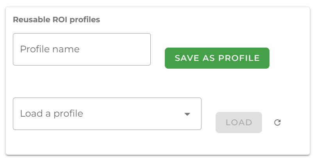Click the SAVE AS PROFILE button

tap(217, 58)
